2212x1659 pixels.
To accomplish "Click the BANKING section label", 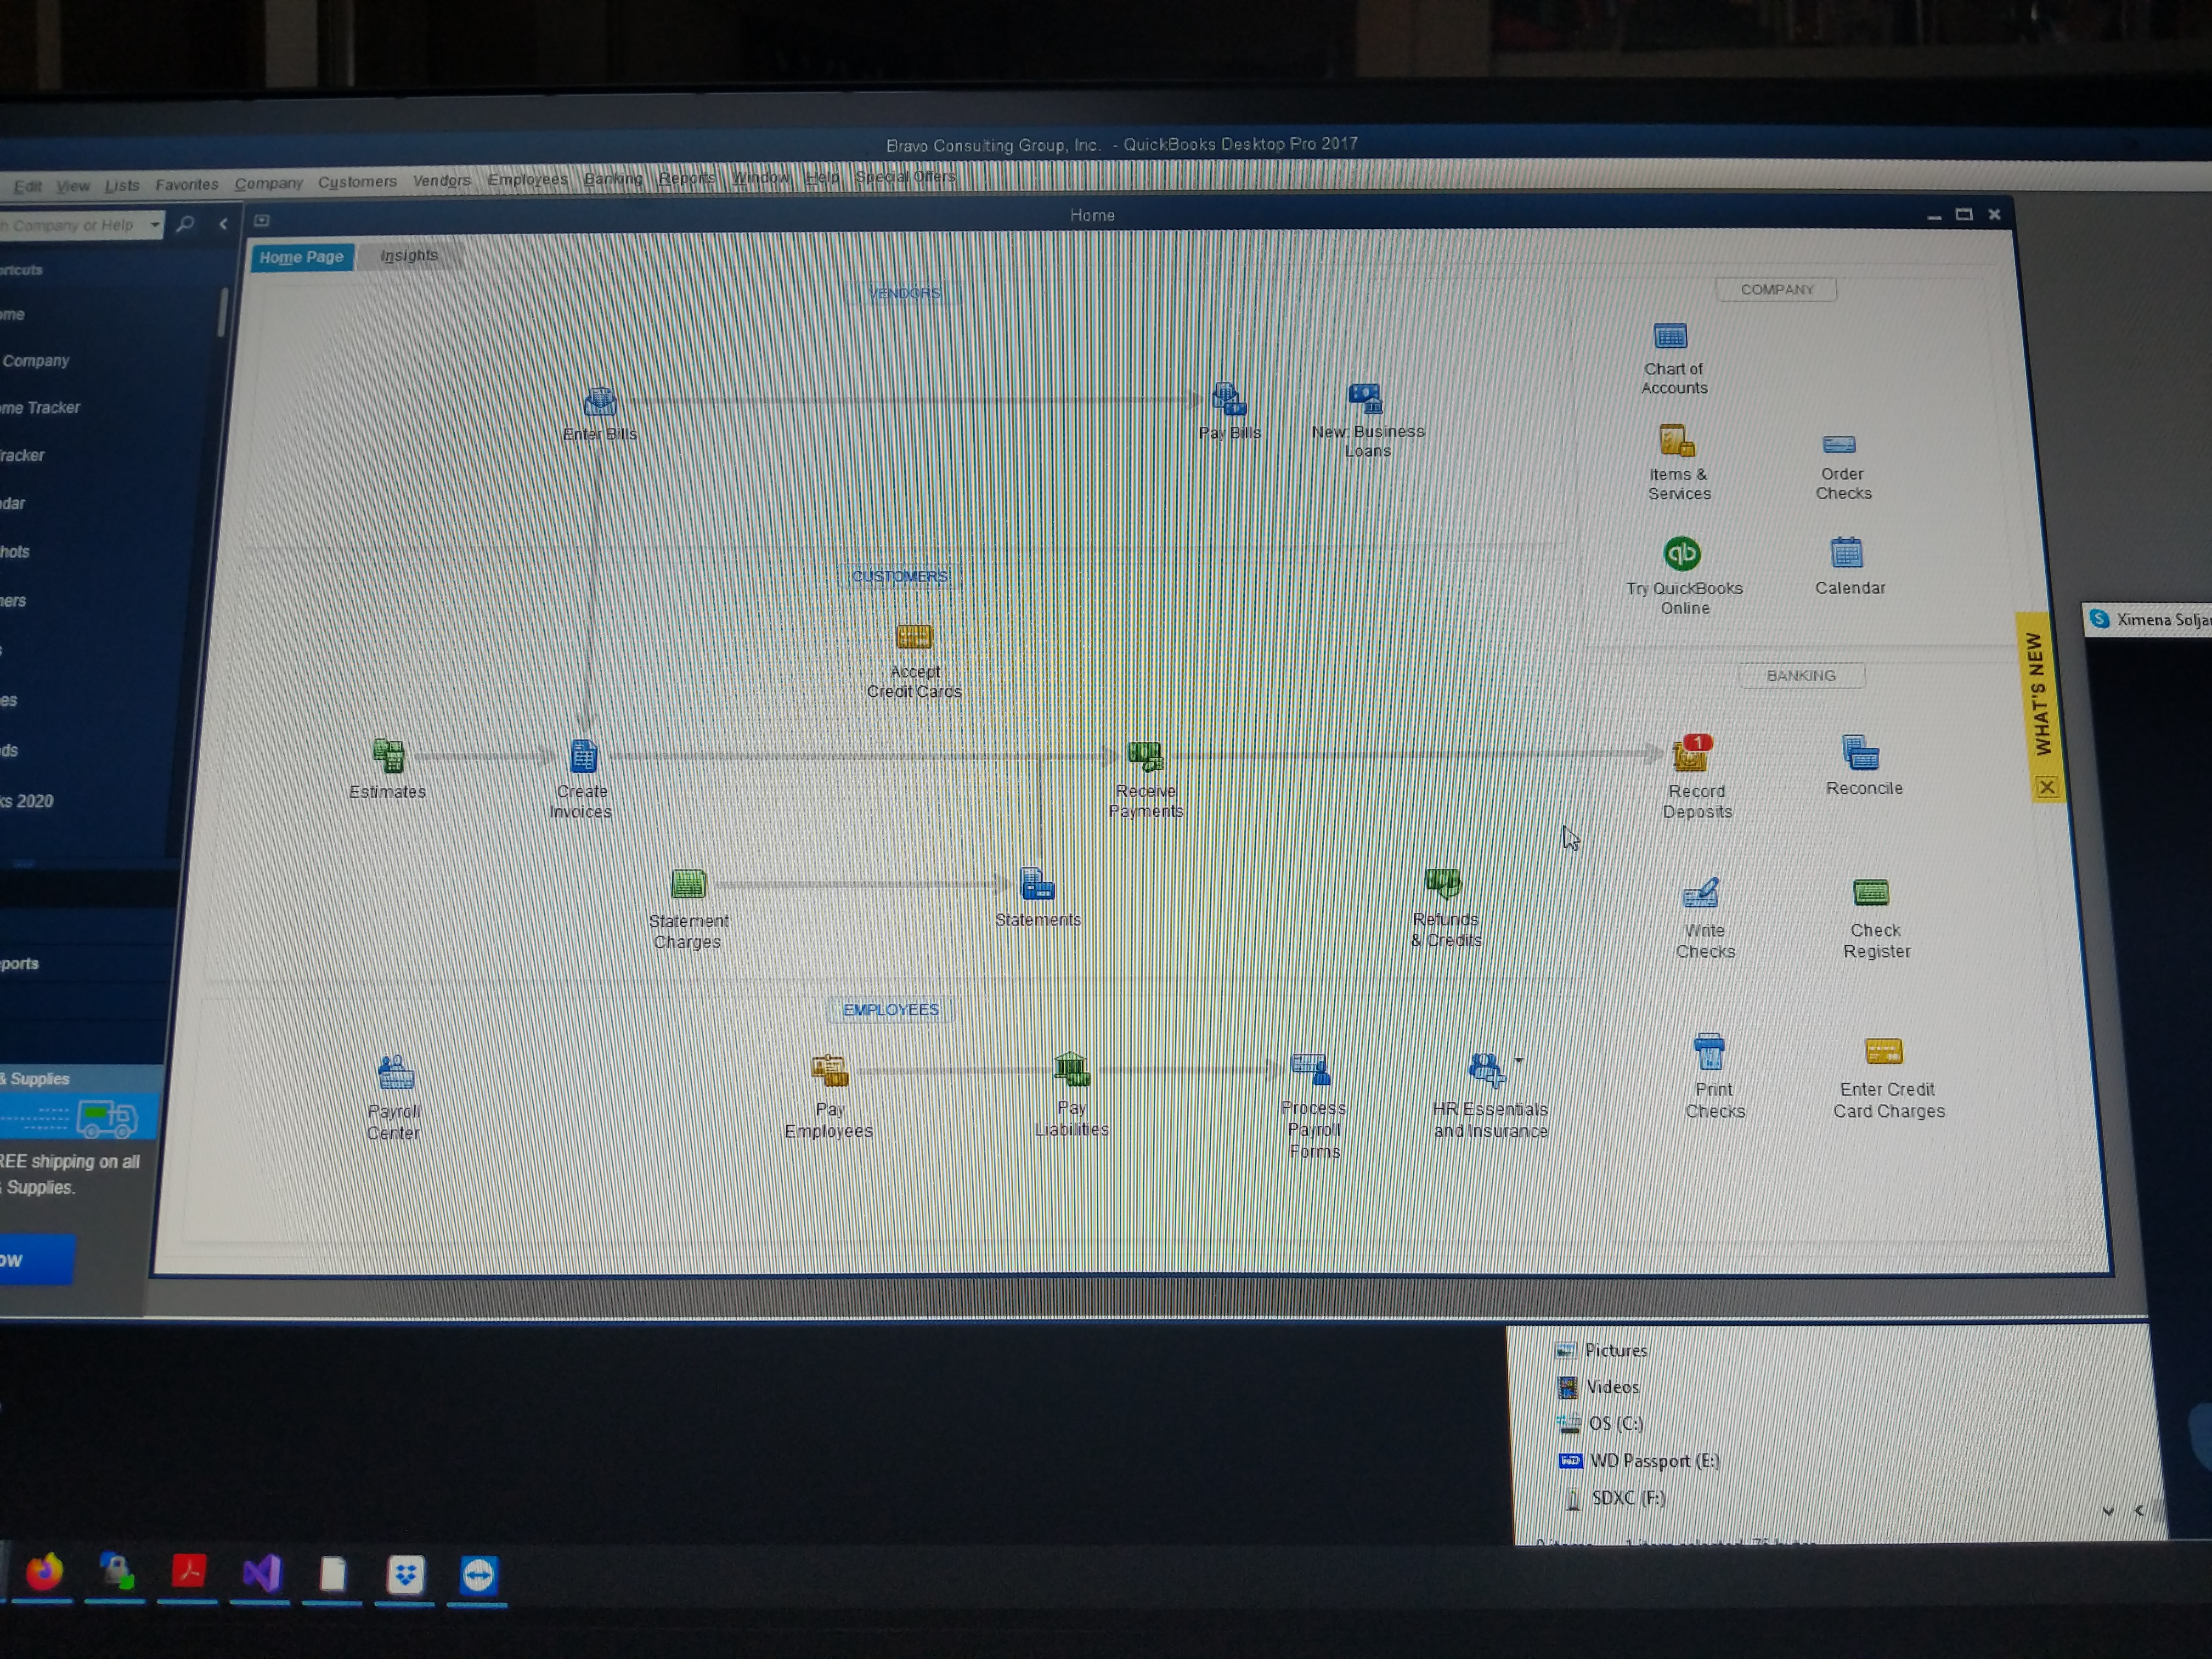I will click(x=1801, y=676).
